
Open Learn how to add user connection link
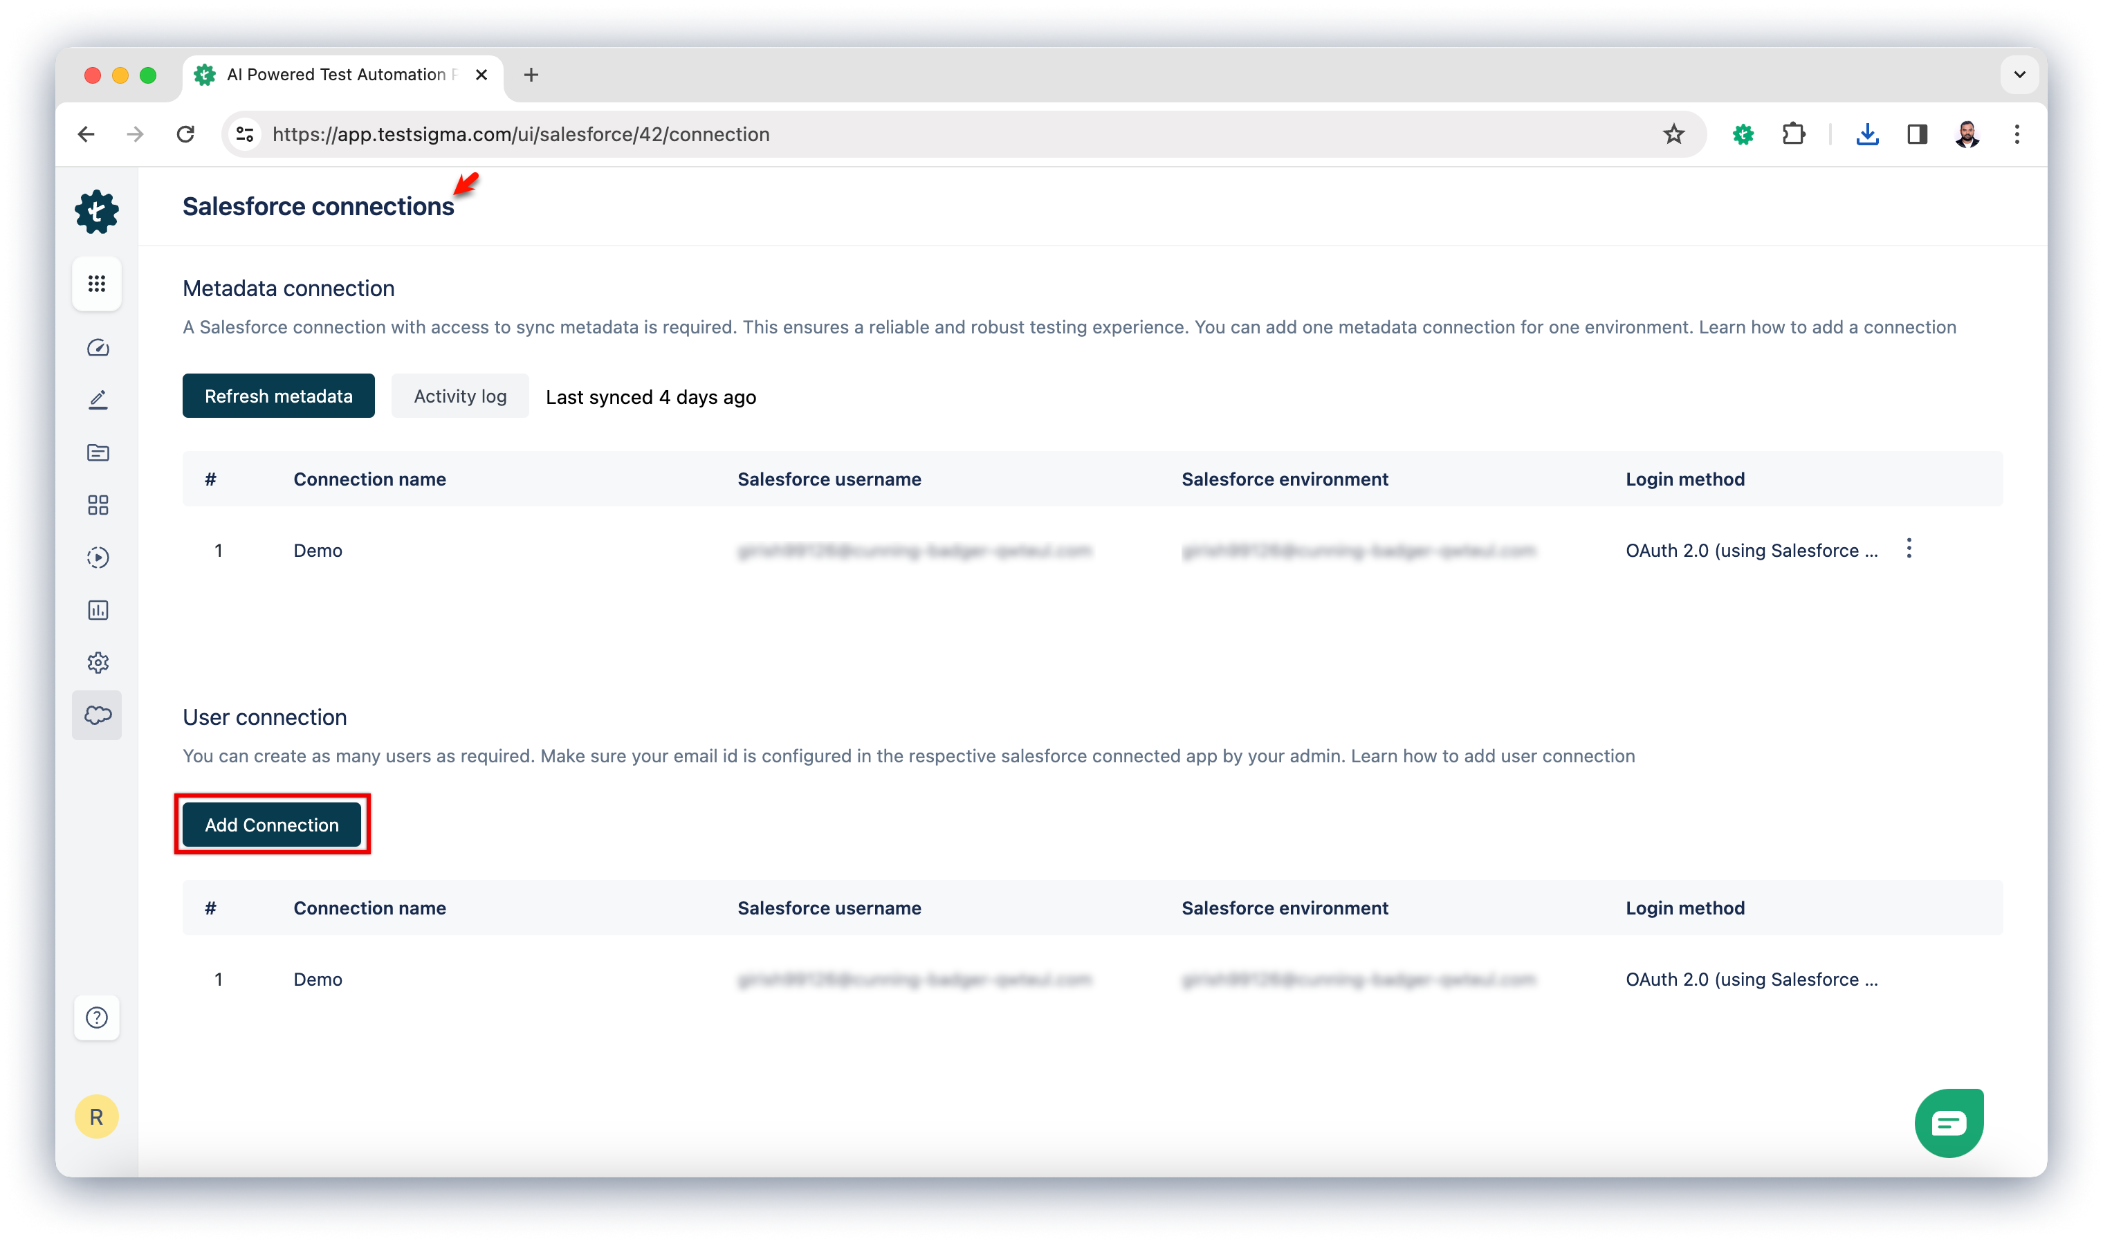point(1493,756)
